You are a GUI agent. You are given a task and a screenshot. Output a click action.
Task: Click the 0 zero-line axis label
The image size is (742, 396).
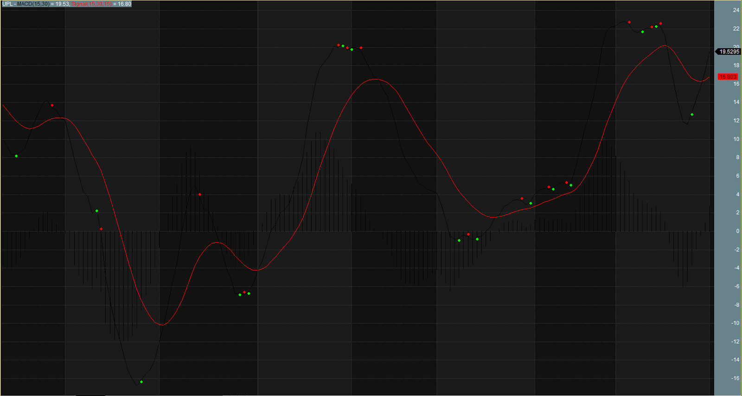[x=737, y=231]
